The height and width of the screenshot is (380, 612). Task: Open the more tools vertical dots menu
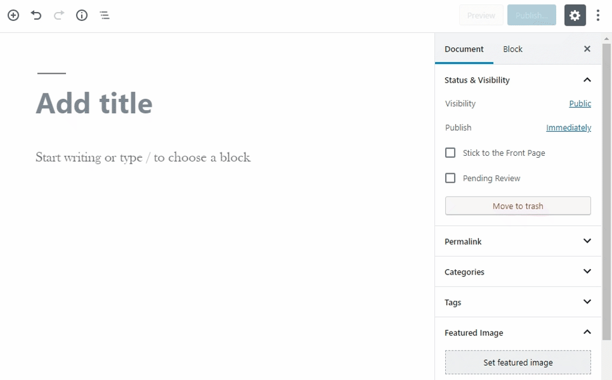tap(598, 16)
